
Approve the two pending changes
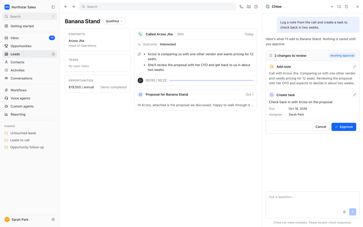tap(344, 127)
